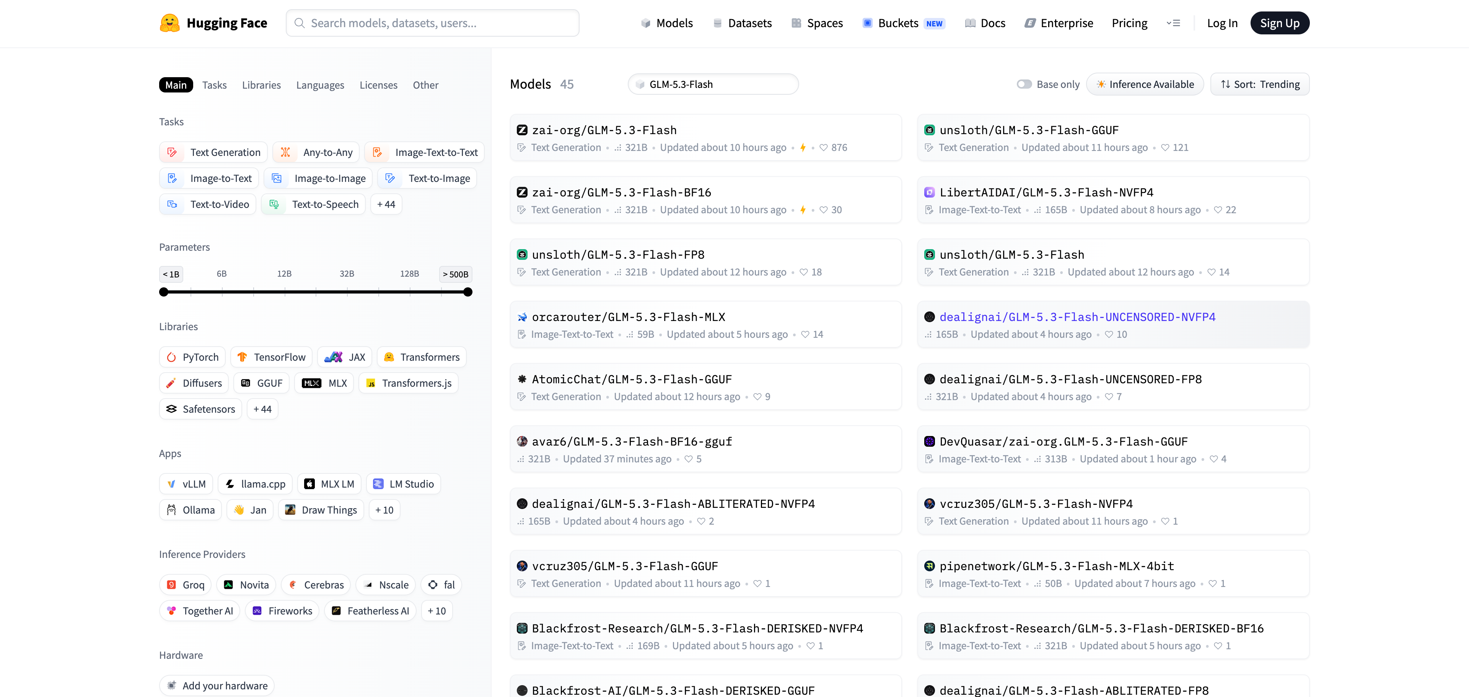Filter by Groq inference provider

(x=185, y=584)
